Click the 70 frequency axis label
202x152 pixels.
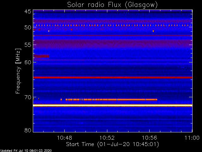tap(28, 97)
